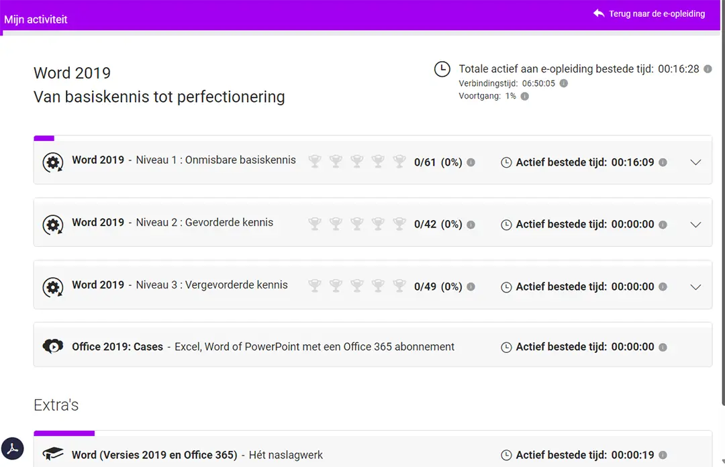The image size is (725, 467).
Task: Open Word 2019 Niveau 2 : Gevorderde kennis title
Action: tap(173, 222)
